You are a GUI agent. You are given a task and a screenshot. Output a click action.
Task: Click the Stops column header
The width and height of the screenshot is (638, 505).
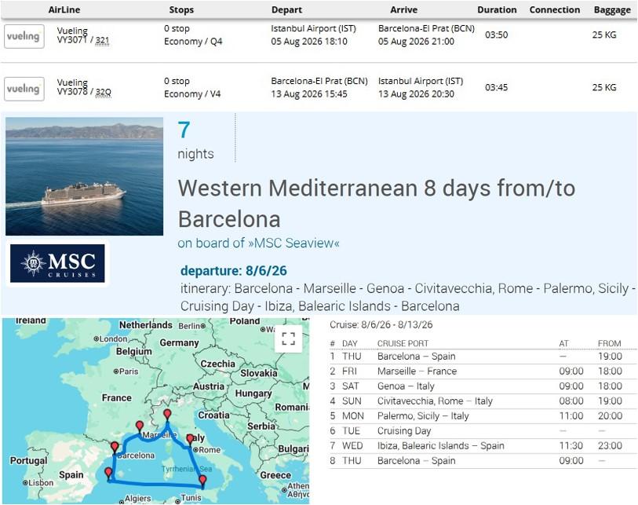tap(181, 9)
